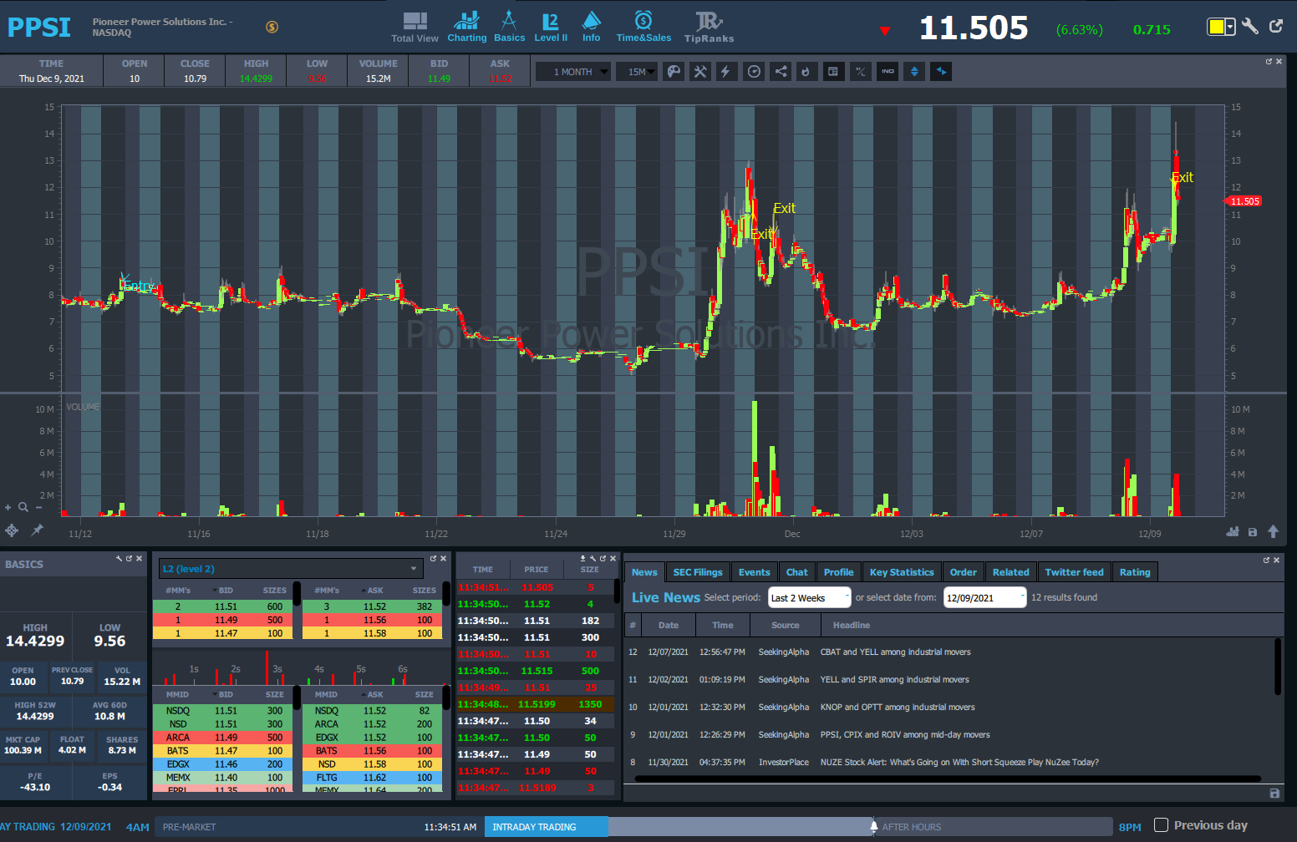
Task: Click the Time&Sales alarm clock icon
Action: (643, 20)
